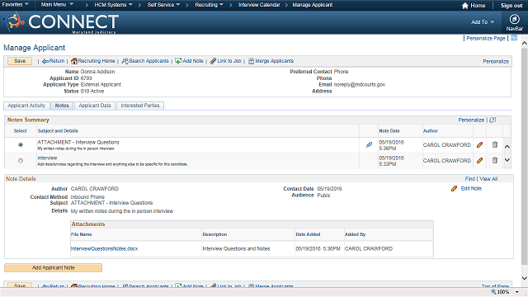
Task: Click the Home house icon
Action: point(465,6)
